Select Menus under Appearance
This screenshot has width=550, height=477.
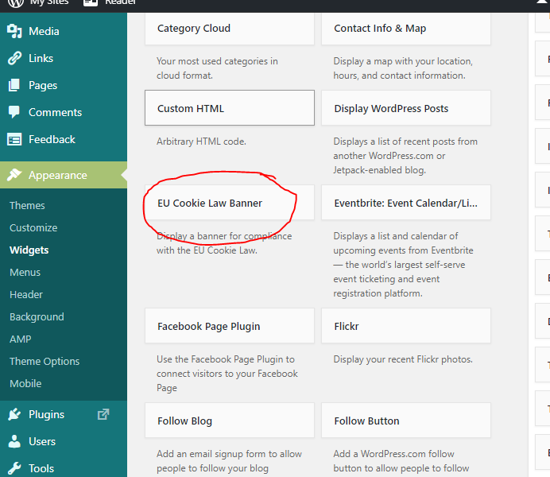pyautogui.click(x=25, y=272)
